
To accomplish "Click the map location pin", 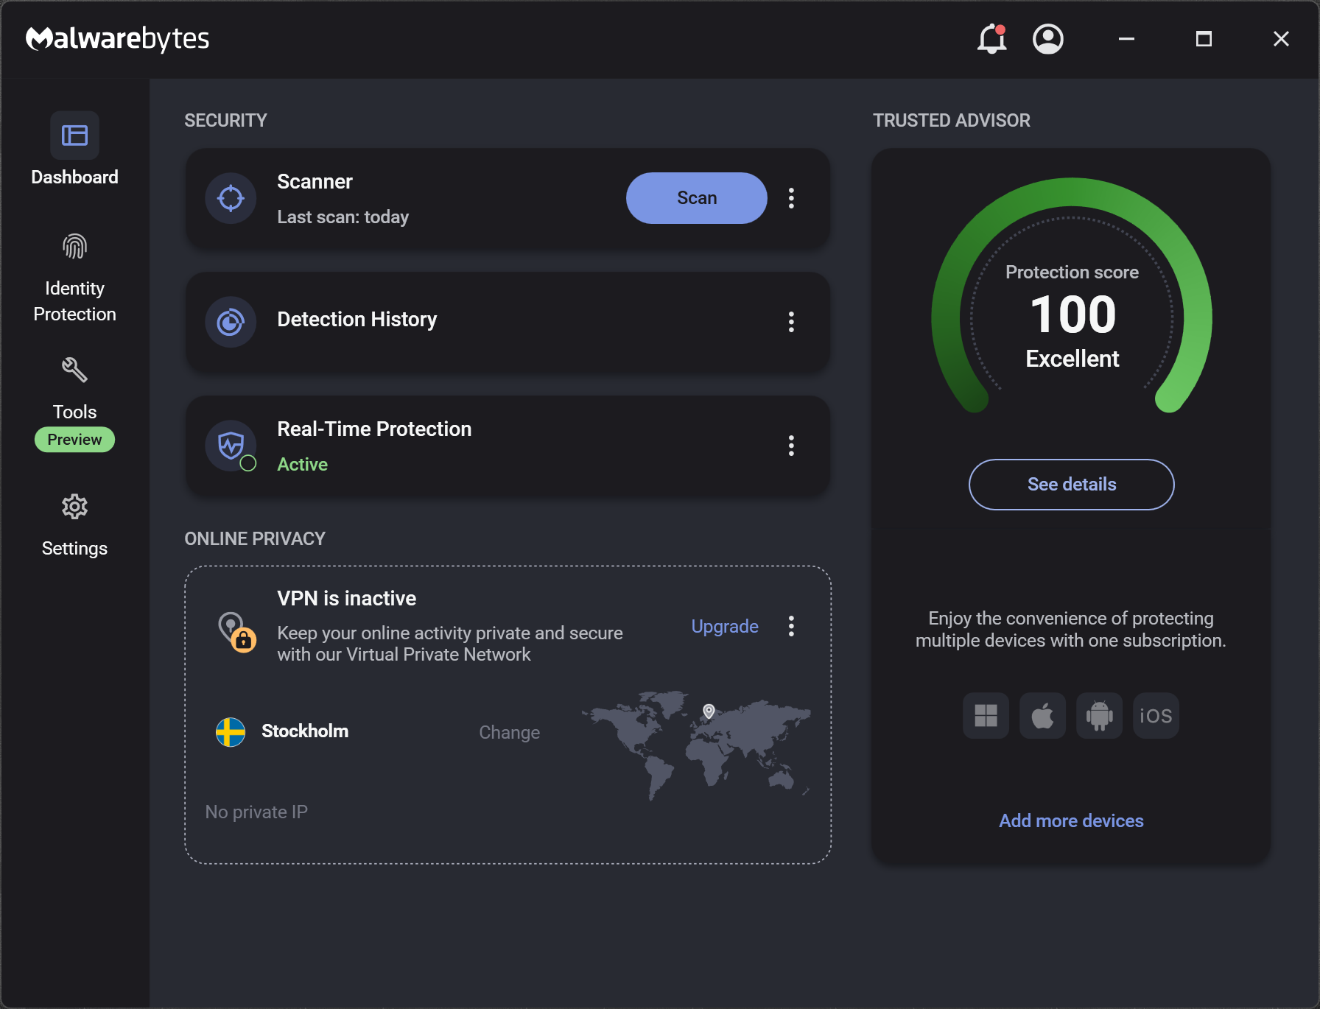I will pyautogui.click(x=709, y=711).
